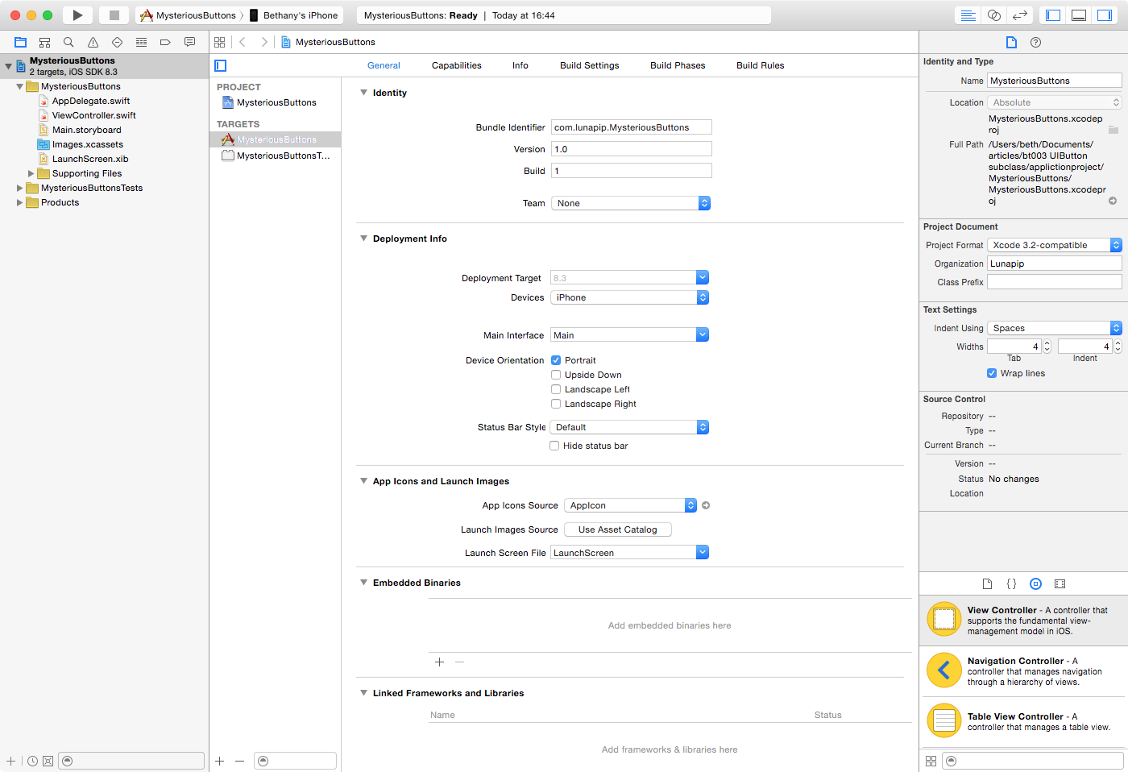This screenshot has width=1128, height=772.
Task: Toggle the Debug area pane
Action: tap(1079, 15)
